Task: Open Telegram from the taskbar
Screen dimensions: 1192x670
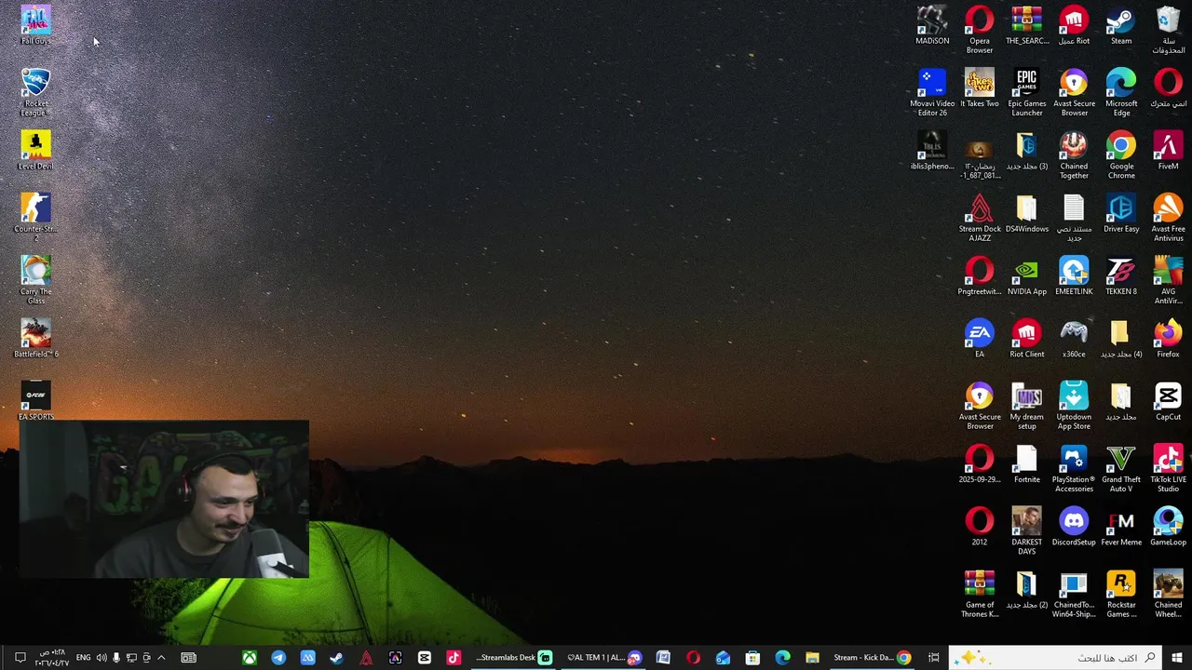Action: point(278,658)
